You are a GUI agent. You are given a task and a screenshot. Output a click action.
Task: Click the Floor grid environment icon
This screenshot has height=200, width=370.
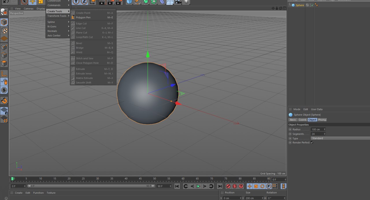[x=170, y=2]
